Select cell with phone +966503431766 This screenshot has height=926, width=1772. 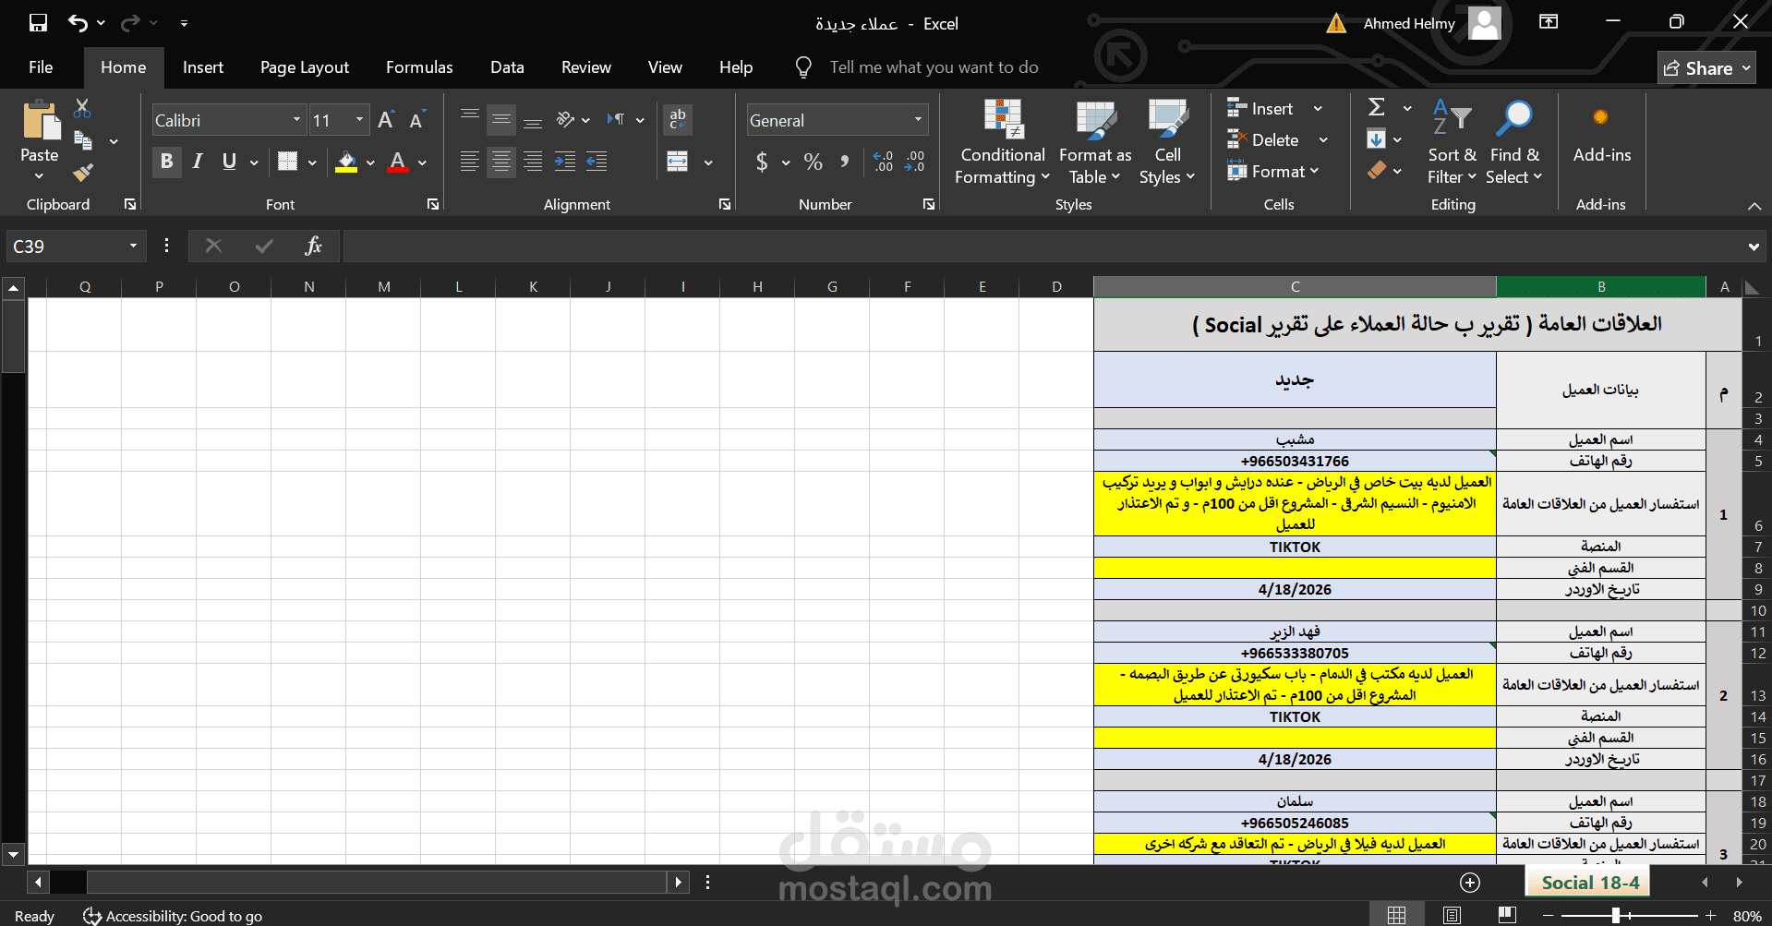click(1295, 462)
